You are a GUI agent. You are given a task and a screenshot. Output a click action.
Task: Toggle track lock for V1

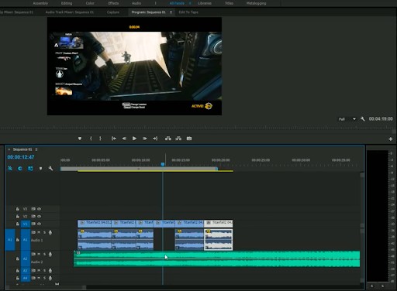point(18,224)
